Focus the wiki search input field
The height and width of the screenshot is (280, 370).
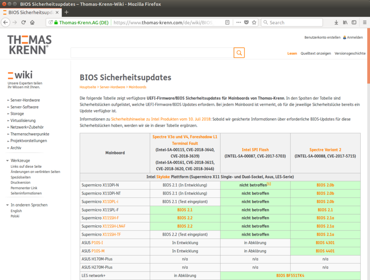coord(152,53)
